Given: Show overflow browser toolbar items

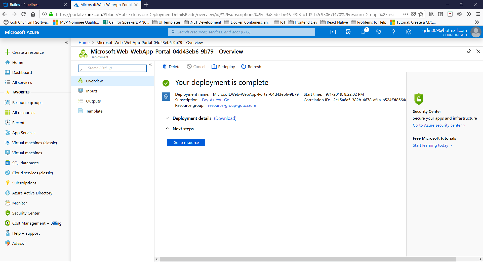Looking at the screenshot, I should (x=469, y=14).
